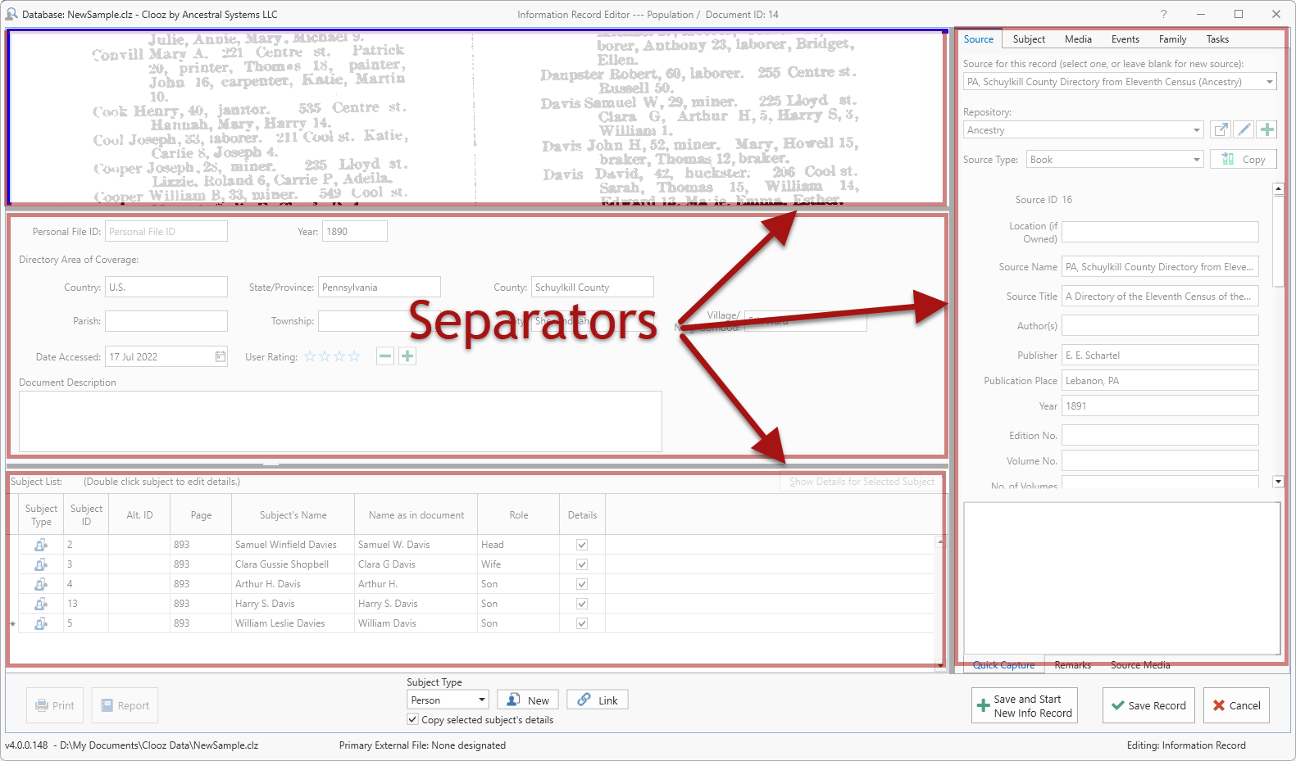Open the Source Media bottom tab
The width and height of the screenshot is (1296, 761).
[x=1140, y=665]
